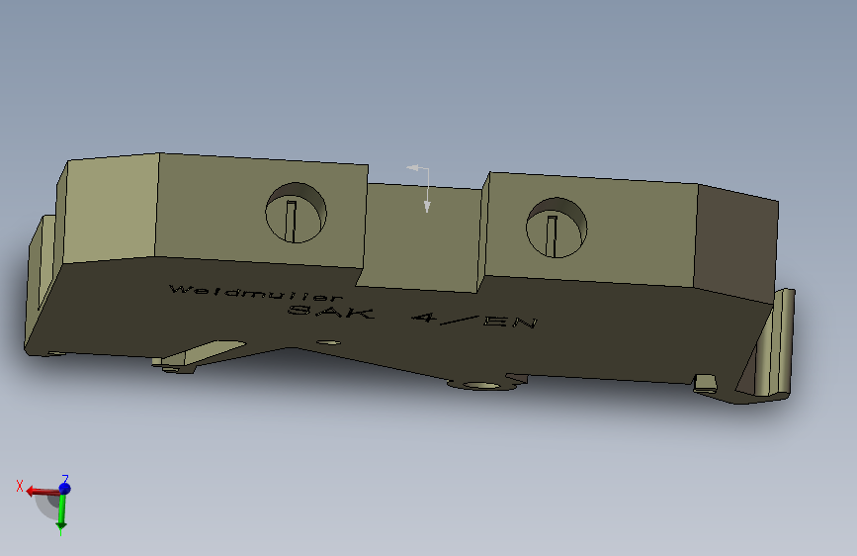Click the green Y axis arrow of the triad

61,511
